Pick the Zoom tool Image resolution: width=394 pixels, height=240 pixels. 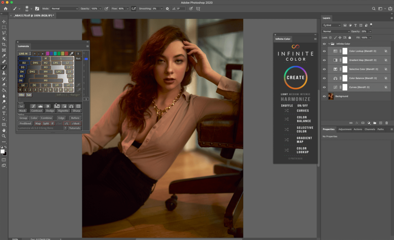click(x=4, y=136)
